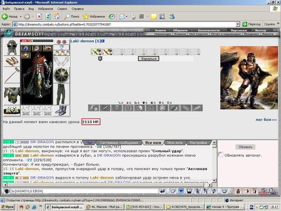Image resolution: width=281 pixels, height=211 pixels.
Task: Click the green pants equipment slot
Action: [61, 94]
